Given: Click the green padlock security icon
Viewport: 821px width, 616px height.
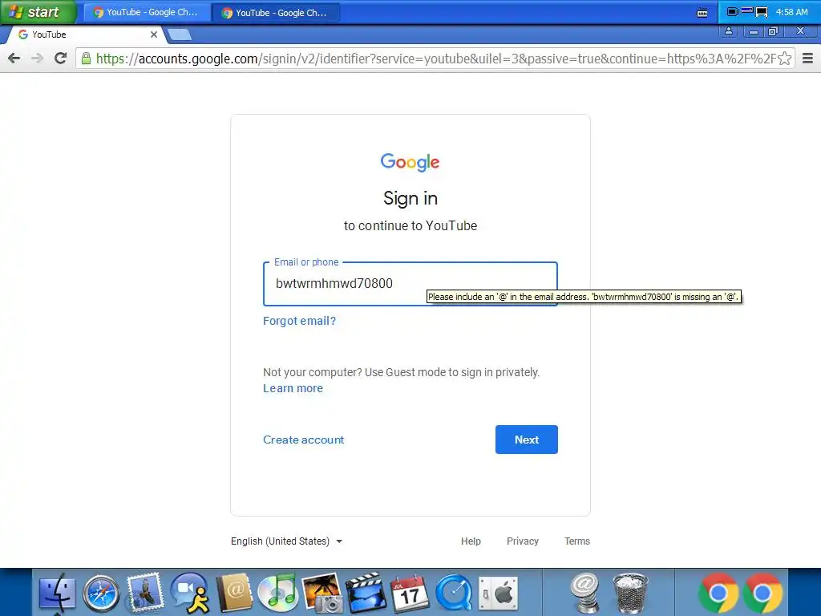Looking at the screenshot, I should point(86,58).
